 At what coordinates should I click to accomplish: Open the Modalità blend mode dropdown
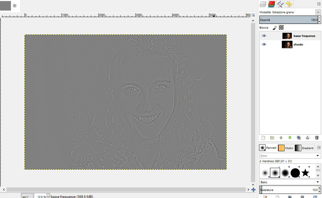318,13
